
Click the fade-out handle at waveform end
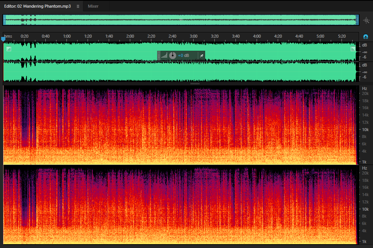point(353,49)
